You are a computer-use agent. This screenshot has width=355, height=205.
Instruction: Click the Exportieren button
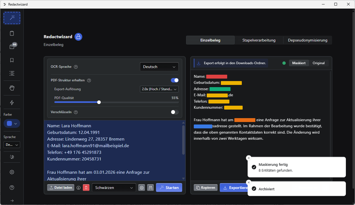pos(234,188)
